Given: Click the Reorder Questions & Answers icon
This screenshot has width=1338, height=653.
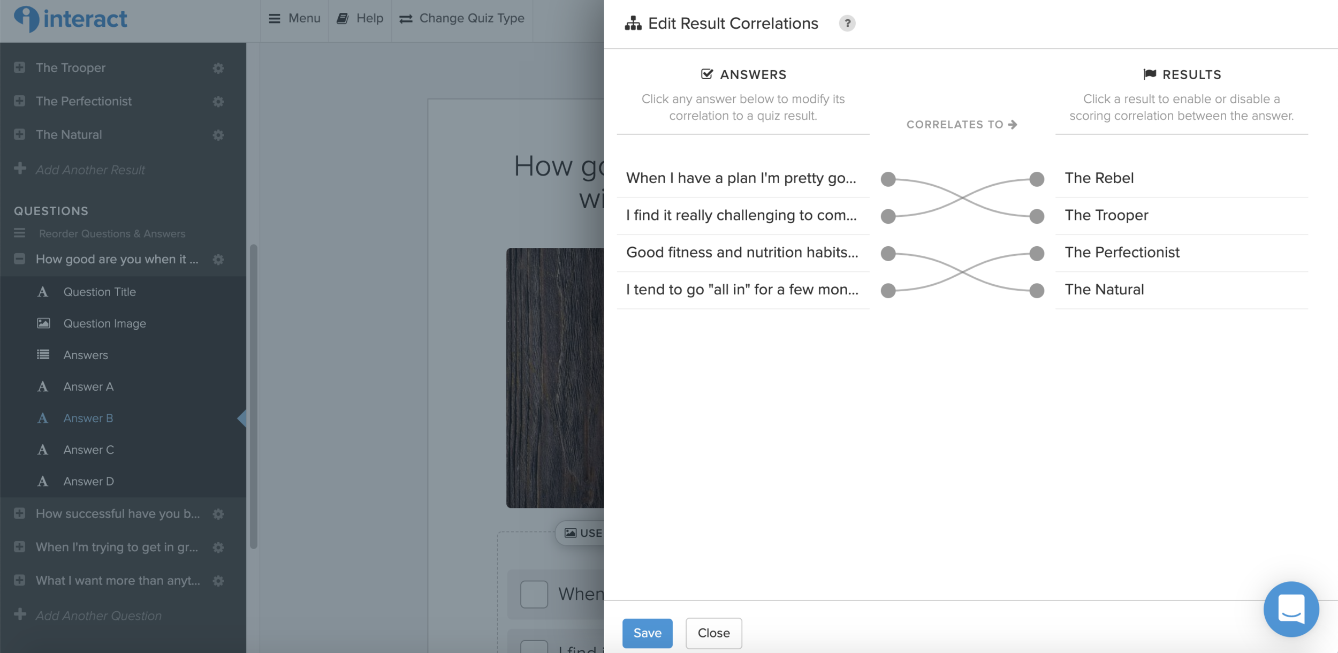Looking at the screenshot, I should 20,233.
